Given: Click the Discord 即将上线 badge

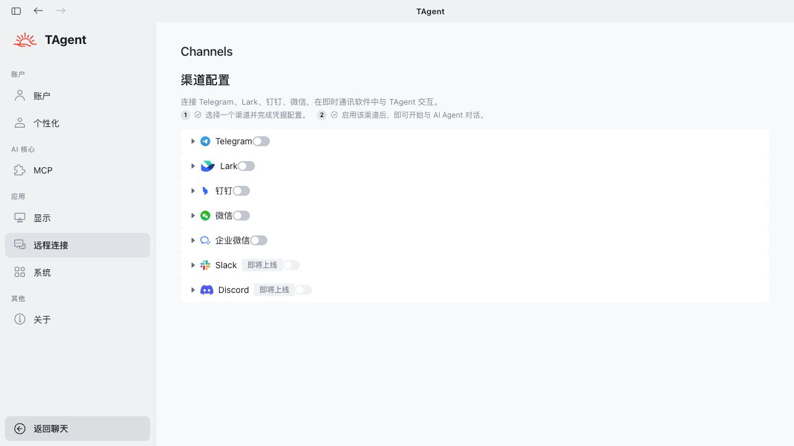Looking at the screenshot, I should click(274, 290).
